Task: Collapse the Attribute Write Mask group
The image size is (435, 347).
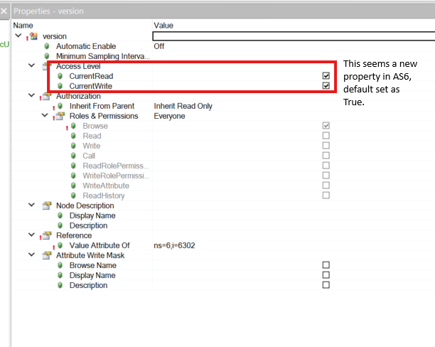Action: tap(31, 255)
